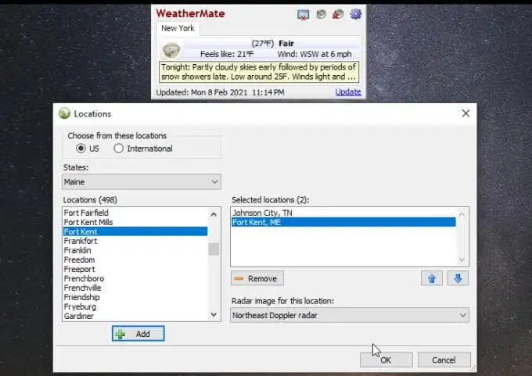
Task: Click the monitor icon in WeatherMate header
Action: 303,15
